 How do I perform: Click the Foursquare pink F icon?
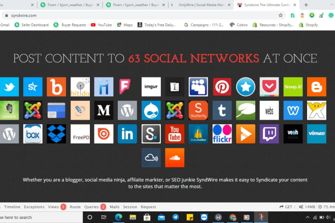125,87
